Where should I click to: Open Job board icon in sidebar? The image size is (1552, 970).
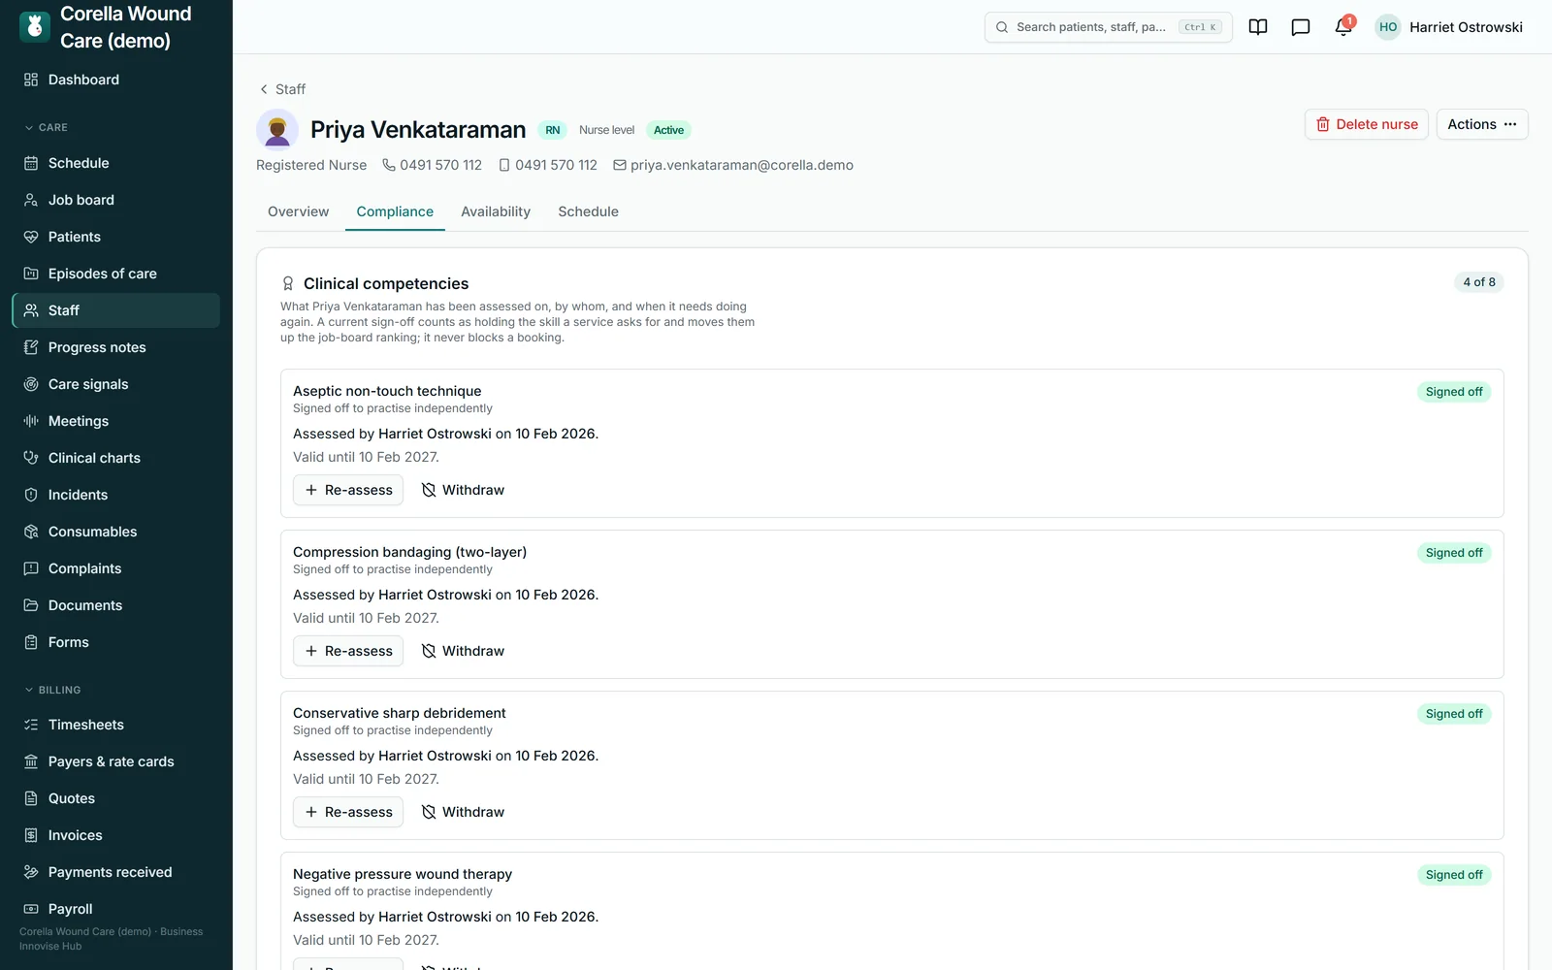click(x=31, y=200)
